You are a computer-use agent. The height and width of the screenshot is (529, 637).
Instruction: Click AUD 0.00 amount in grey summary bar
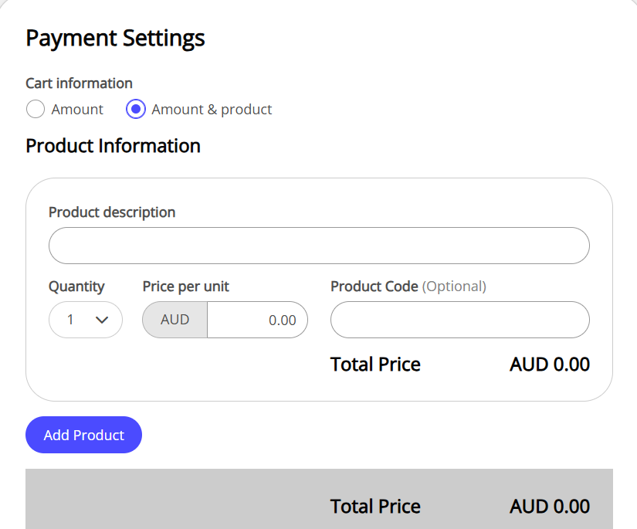coord(550,507)
